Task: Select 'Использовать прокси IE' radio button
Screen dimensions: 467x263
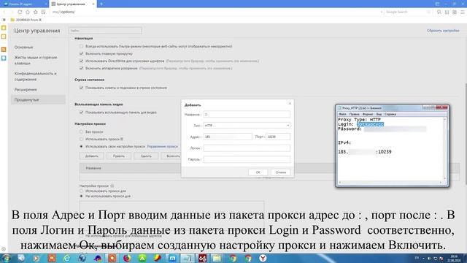Action: point(81,139)
